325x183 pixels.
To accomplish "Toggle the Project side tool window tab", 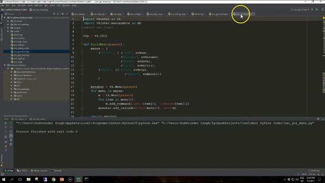I will 2,19.
